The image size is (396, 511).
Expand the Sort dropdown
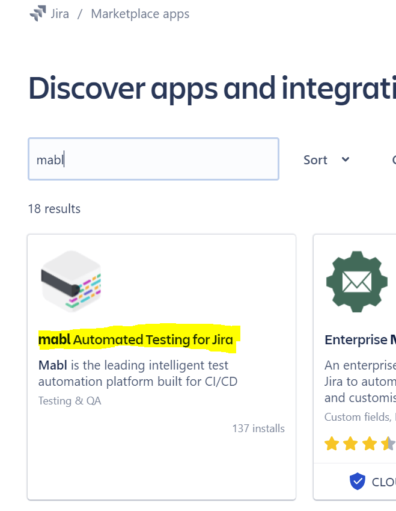(x=326, y=159)
